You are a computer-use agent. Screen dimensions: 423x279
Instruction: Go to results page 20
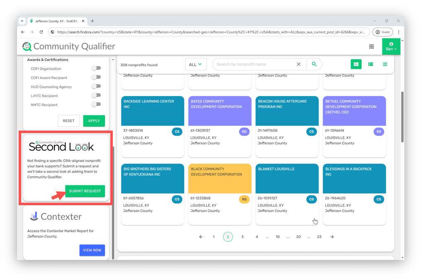[x=298, y=237]
